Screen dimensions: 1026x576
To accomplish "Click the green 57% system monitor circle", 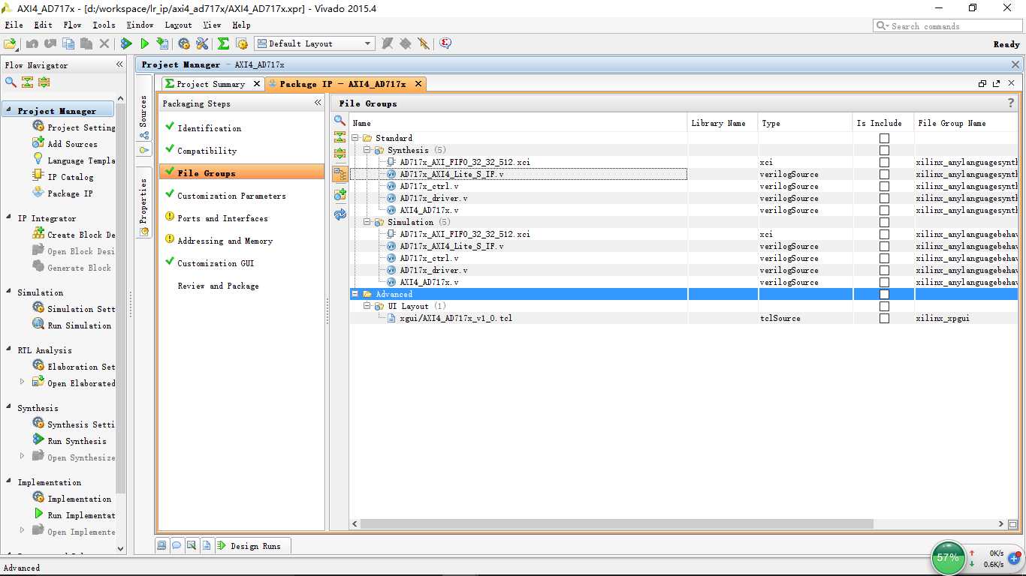I will tap(948, 557).
